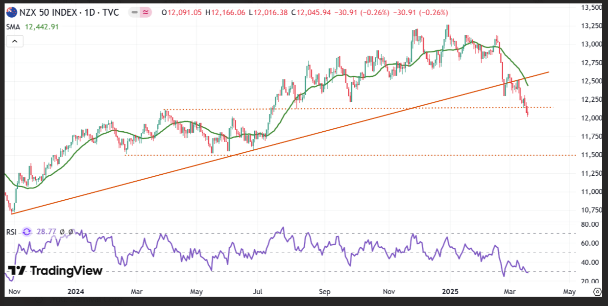Select the SMA indicator label

(x=13, y=27)
